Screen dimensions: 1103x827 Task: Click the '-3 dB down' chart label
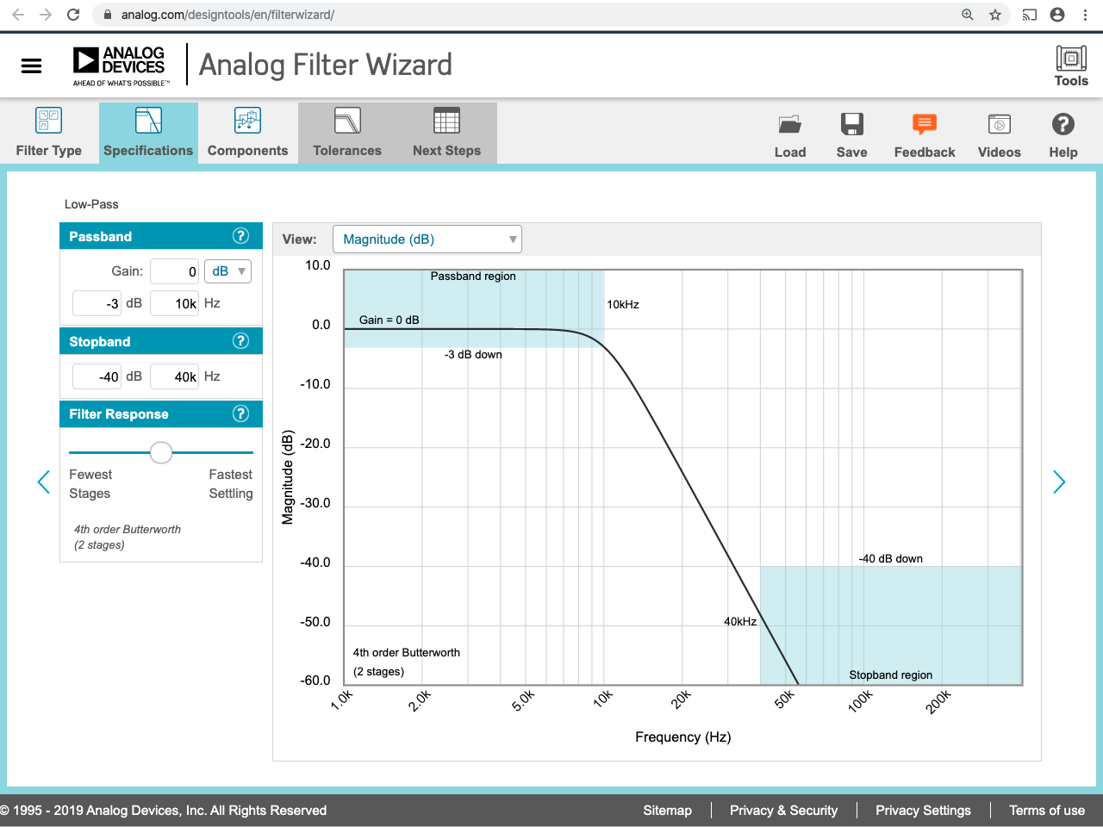tap(473, 355)
